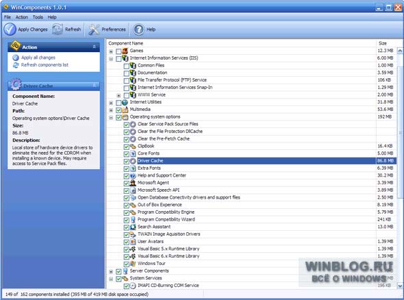Image resolution: width=404 pixels, height=300 pixels.
Task: Click the Action panel header icon
Action: tap(16, 46)
